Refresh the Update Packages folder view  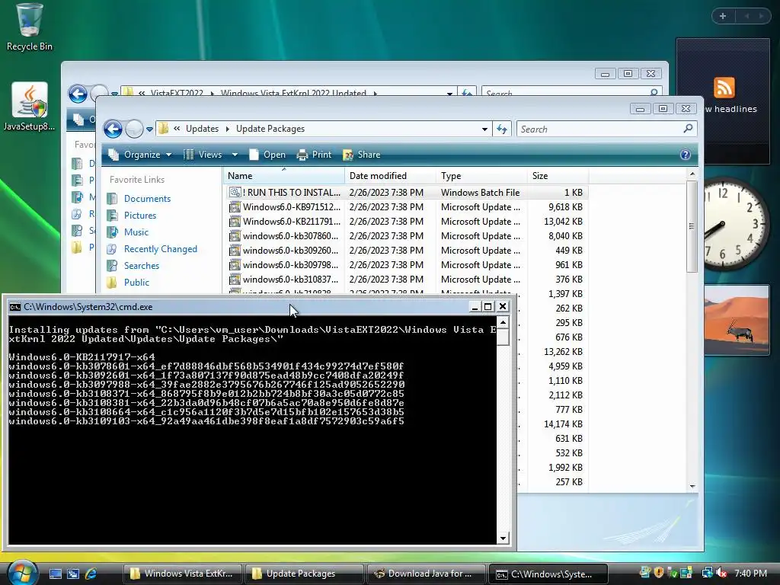pos(502,129)
